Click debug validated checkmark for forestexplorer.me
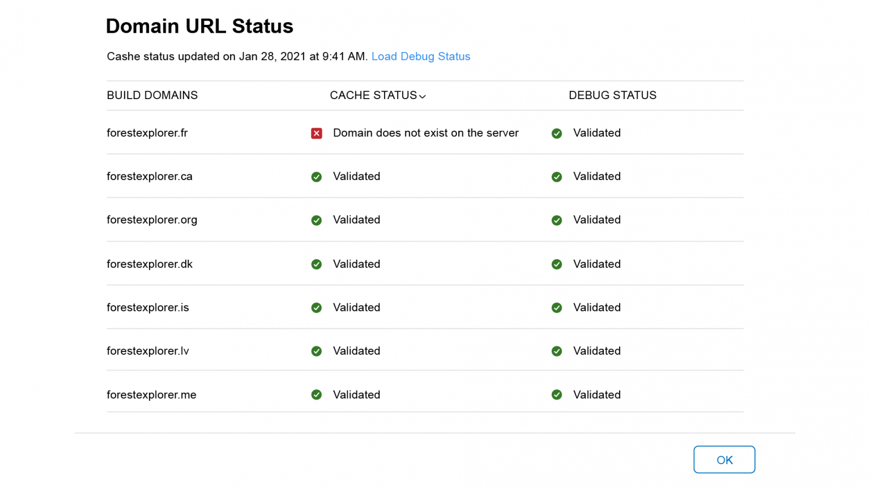Screen dimensions: 870x489 pyautogui.click(x=557, y=395)
